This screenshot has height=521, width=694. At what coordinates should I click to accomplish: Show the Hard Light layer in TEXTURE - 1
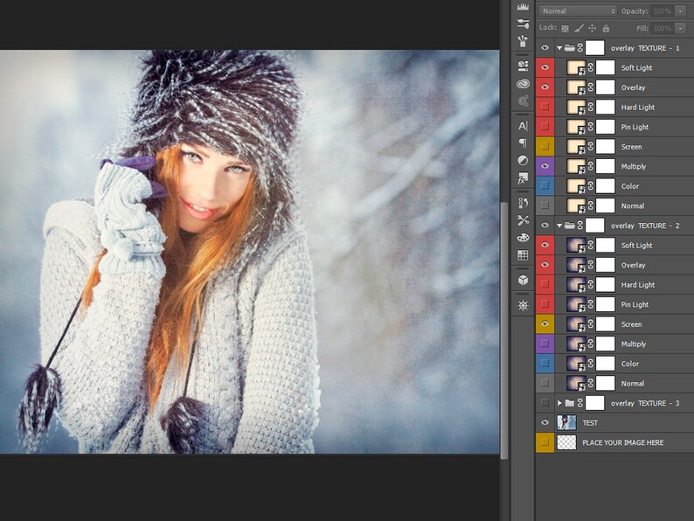pyautogui.click(x=545, y=107)
